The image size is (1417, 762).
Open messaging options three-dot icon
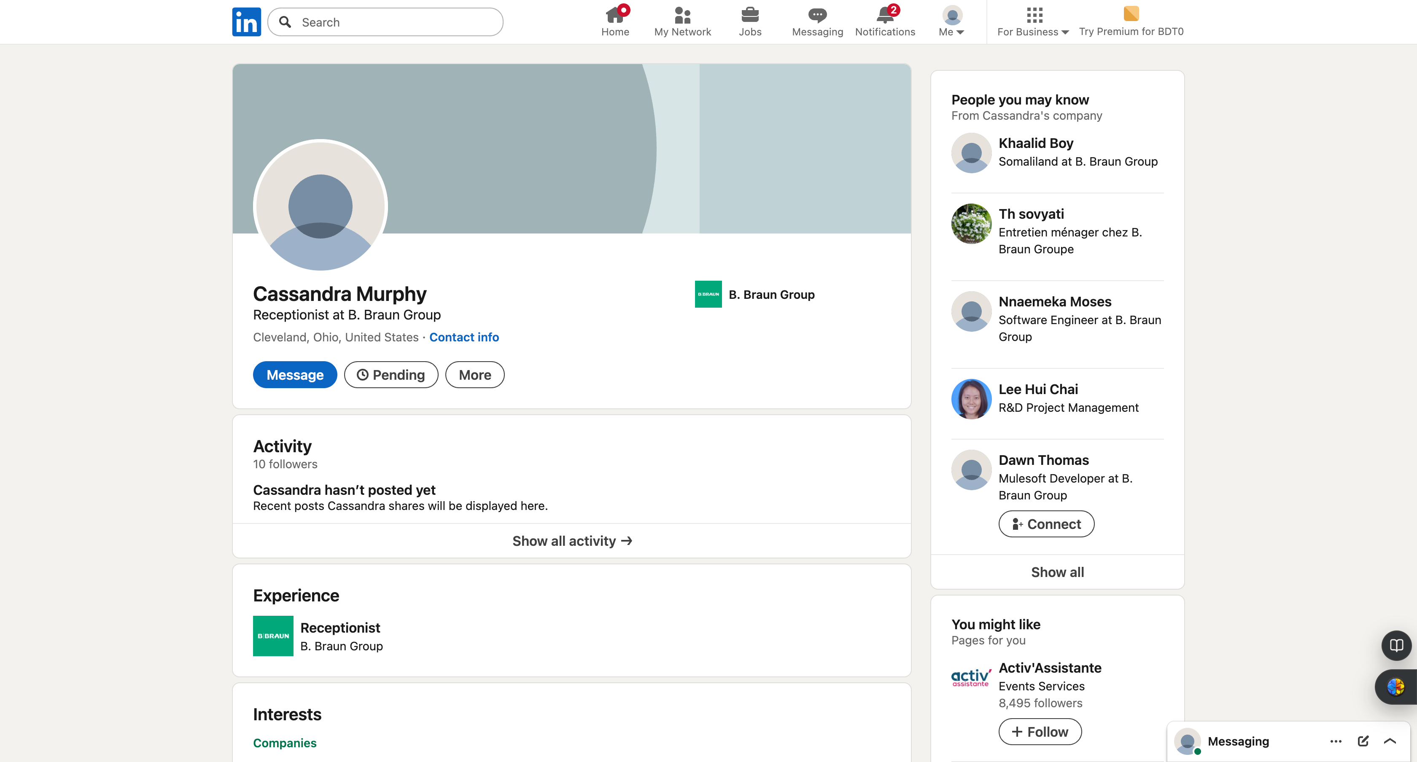coord(1336,741)
